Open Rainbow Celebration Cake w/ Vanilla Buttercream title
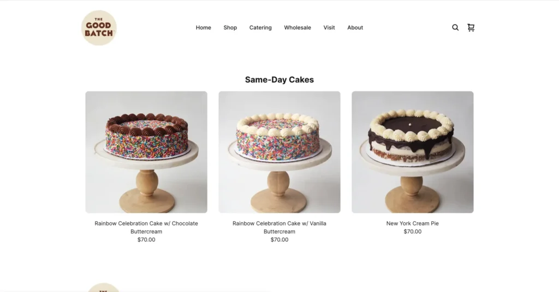Screen dimensions: 559x292 279,227
